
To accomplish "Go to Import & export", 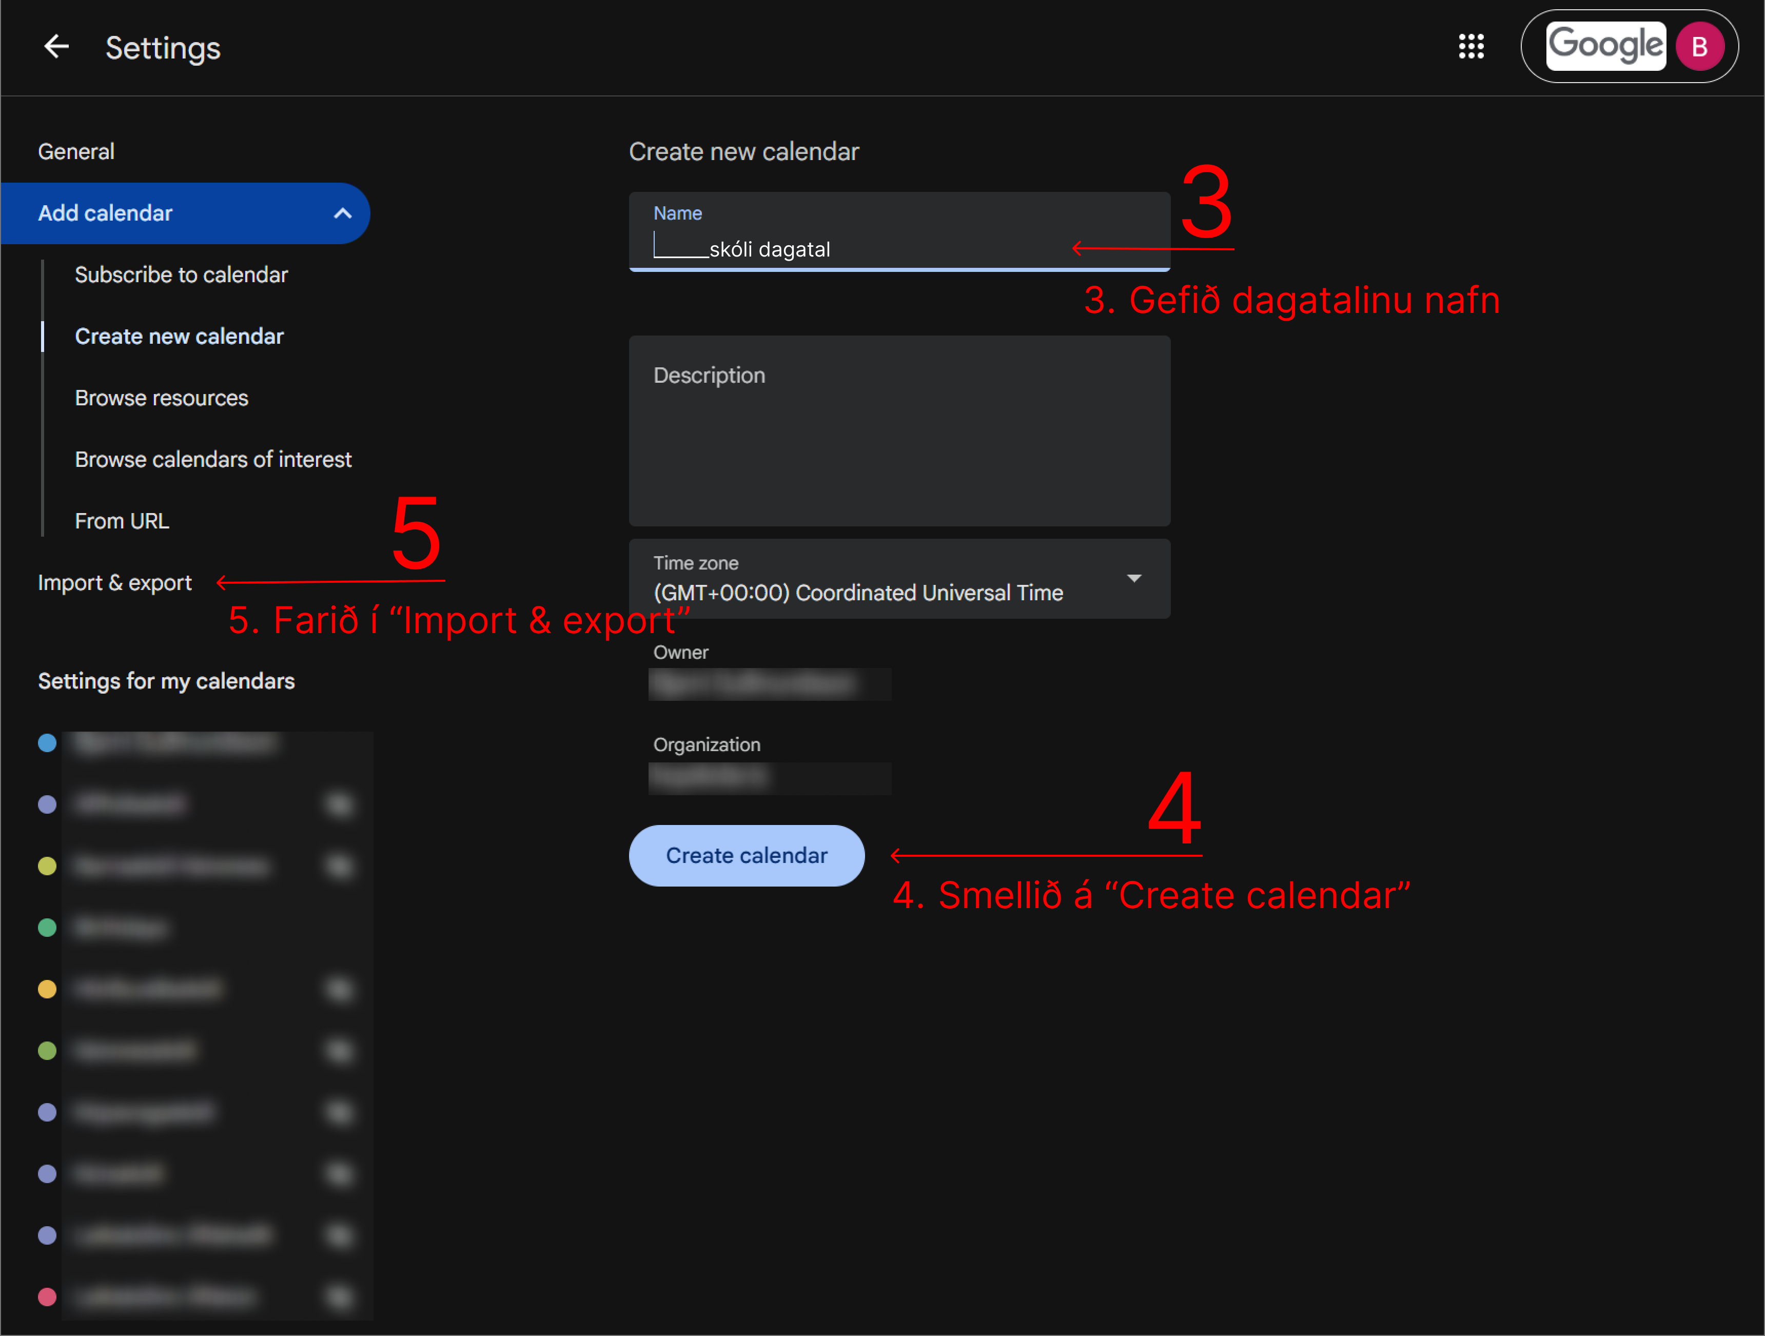I will [115, 583].
